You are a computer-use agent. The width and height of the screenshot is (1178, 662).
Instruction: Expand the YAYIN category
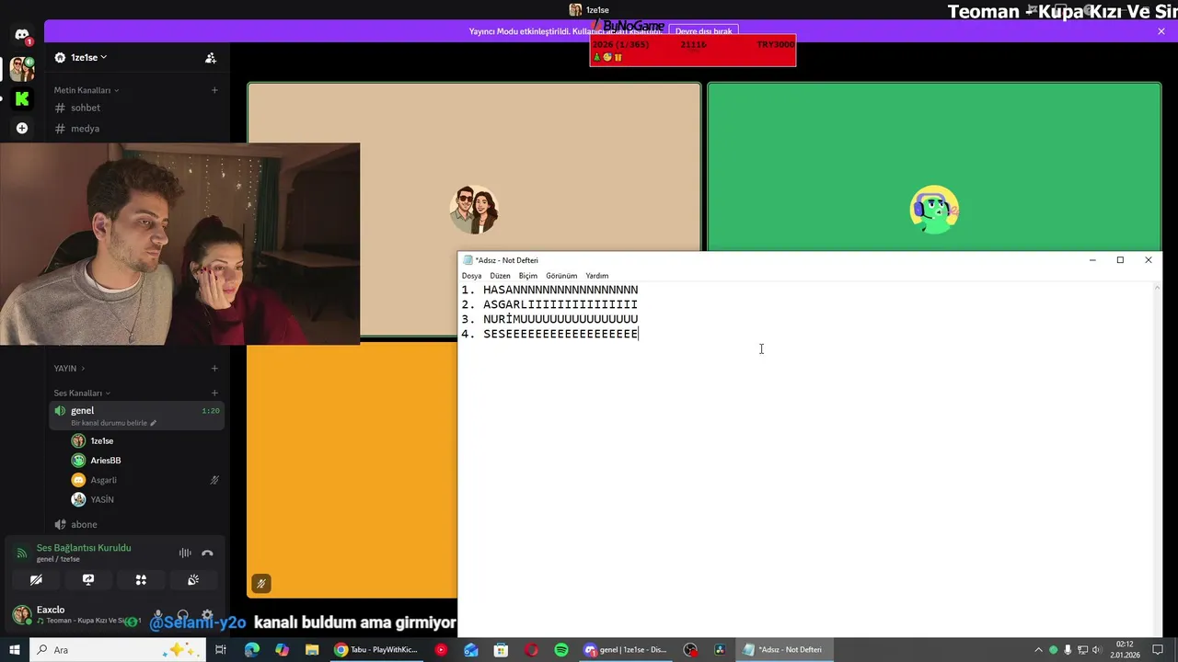tap(69, 369)
